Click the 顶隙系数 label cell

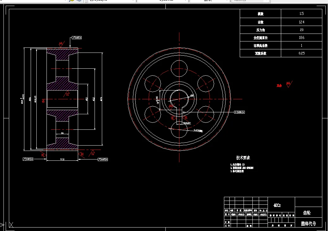point(260,53)
